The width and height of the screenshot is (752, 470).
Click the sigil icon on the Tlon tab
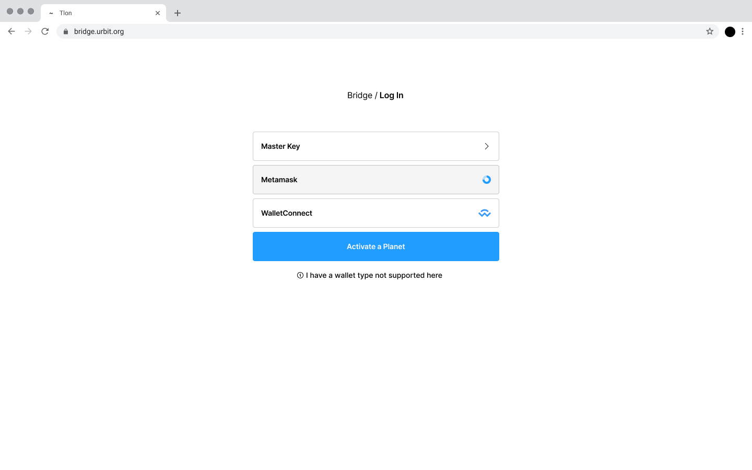click(x=50, y=13)
